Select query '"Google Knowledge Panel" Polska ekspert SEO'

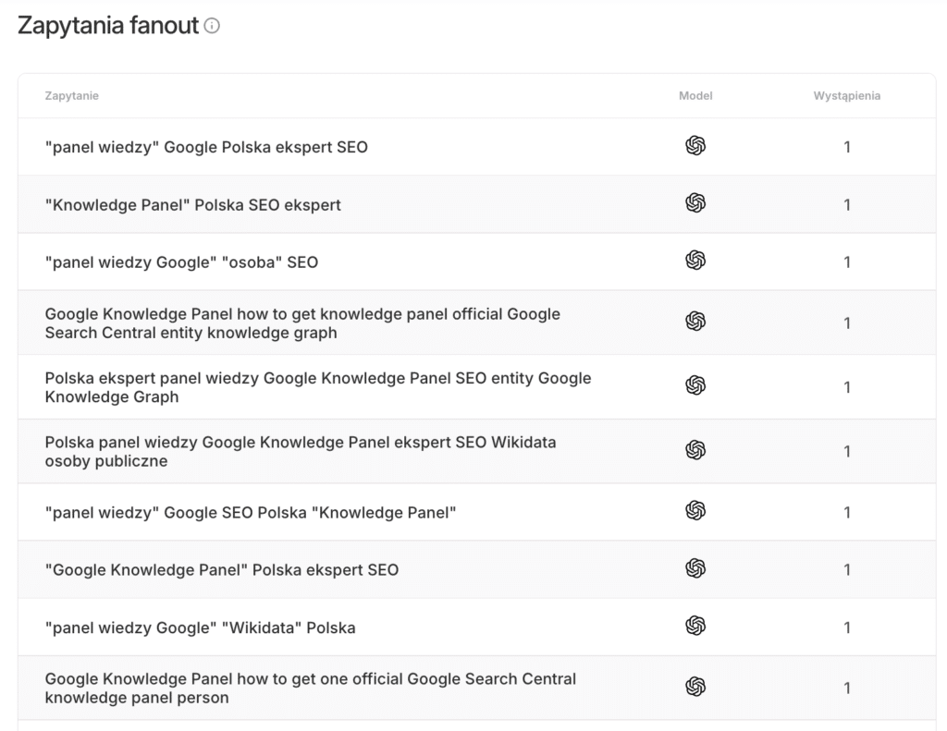click(x=222, y=570)
